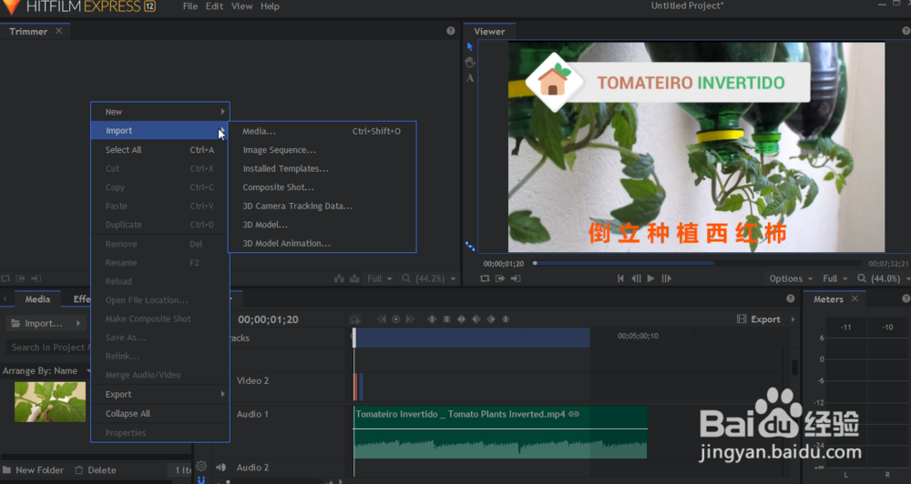The image size is (911, 484).
Task: Select the Viewer arrow selection tool
Action: pos(469,46)
